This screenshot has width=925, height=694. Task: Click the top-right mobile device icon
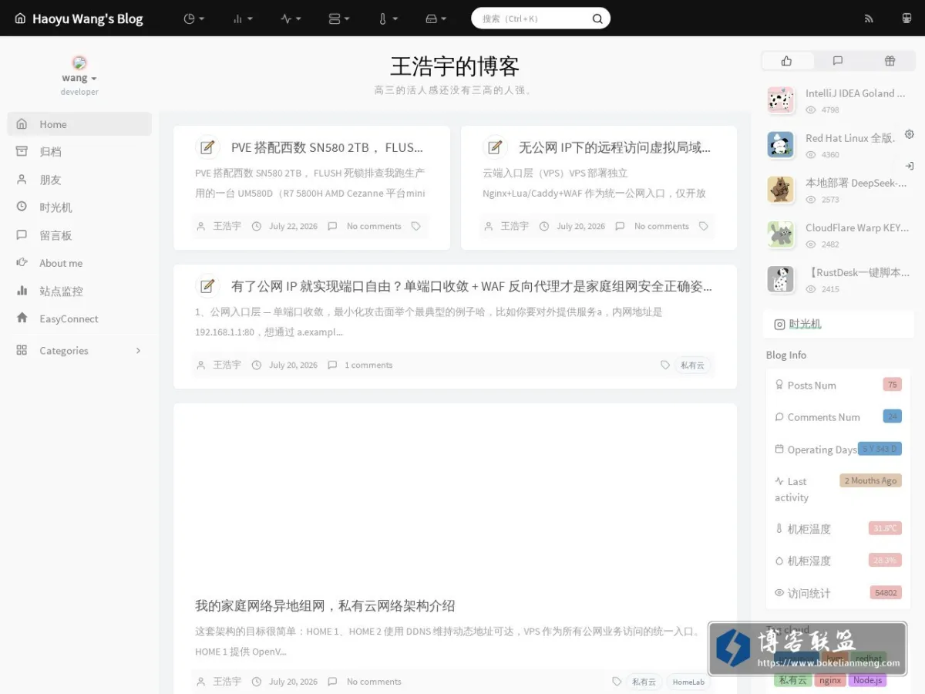(906, 19)
